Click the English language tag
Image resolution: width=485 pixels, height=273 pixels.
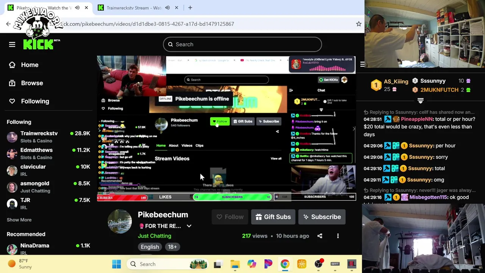click(150, 247)
